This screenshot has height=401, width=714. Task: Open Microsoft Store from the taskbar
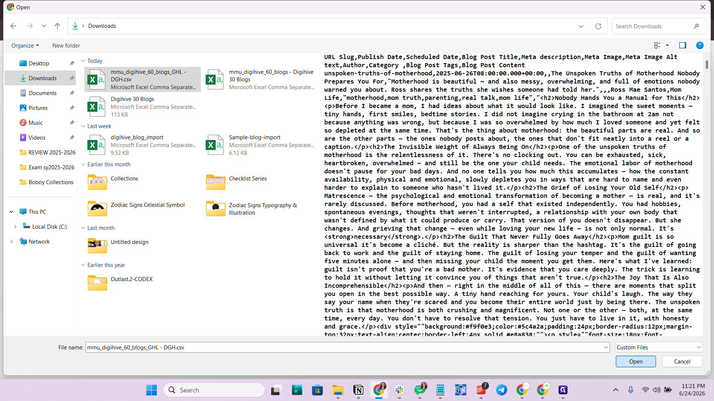317,390
